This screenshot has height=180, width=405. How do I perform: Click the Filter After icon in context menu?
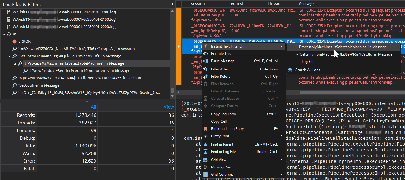(206, 69)
